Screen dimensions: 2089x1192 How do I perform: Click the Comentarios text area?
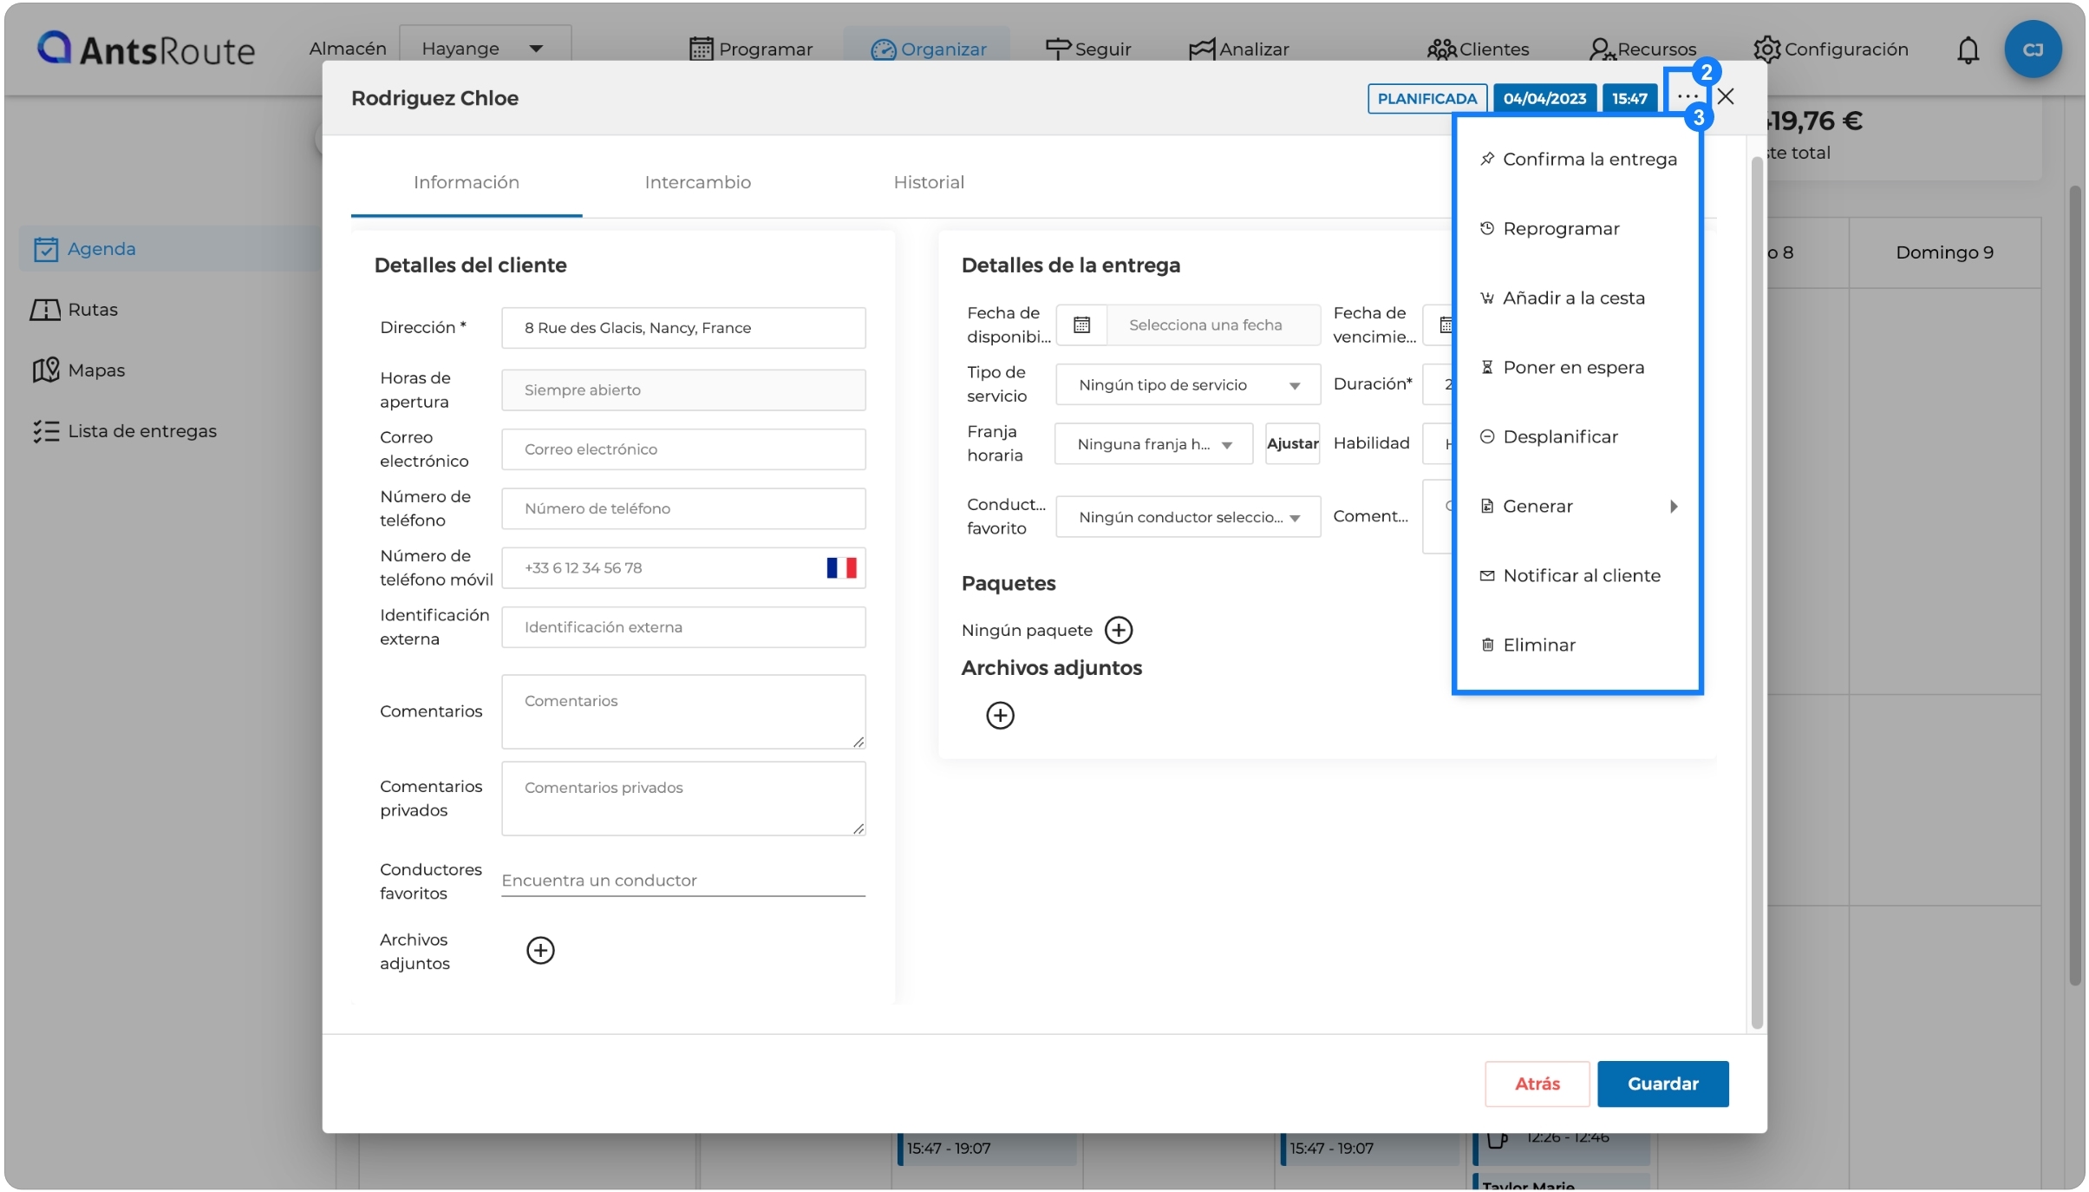(683, 712)
